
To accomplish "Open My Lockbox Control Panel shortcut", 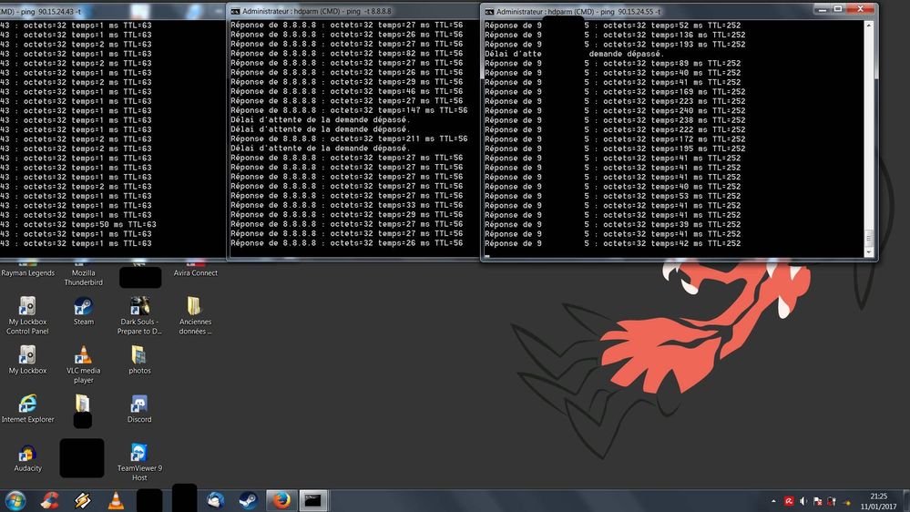I will (x=28, y=315).
